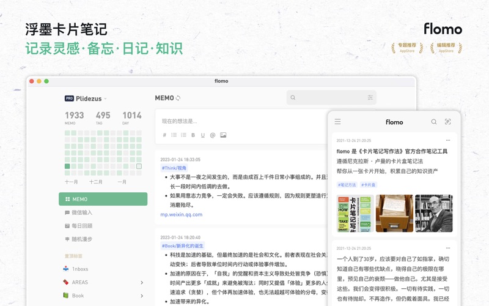Click the 专题推荐 AppStore badge
Image resolution: width=489 pixels, height=306 pixels.
click(407, 48)
